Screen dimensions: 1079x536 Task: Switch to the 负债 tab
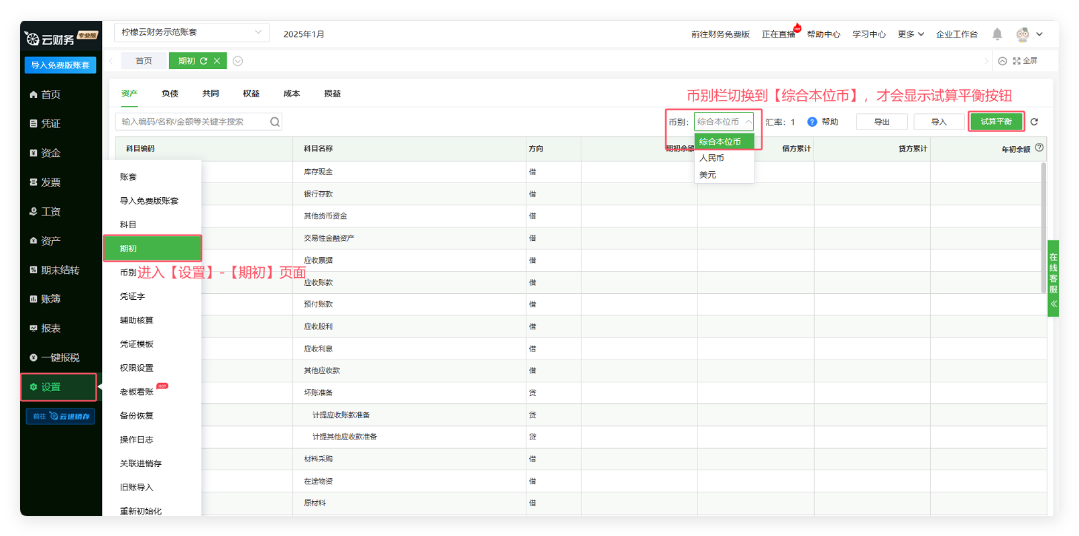coord(170,94)
